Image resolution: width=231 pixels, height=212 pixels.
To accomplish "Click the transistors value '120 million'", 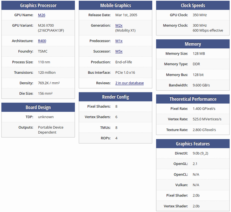I will (x=47, y=73).
